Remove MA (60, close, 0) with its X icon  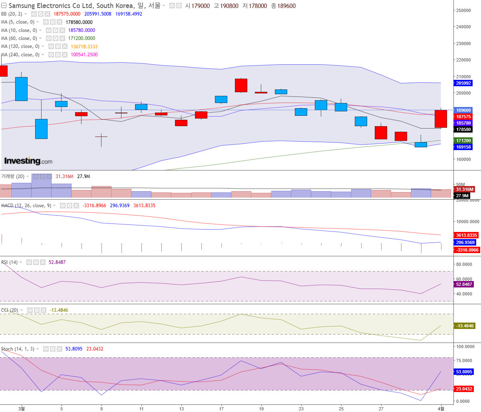click(62, 38)
